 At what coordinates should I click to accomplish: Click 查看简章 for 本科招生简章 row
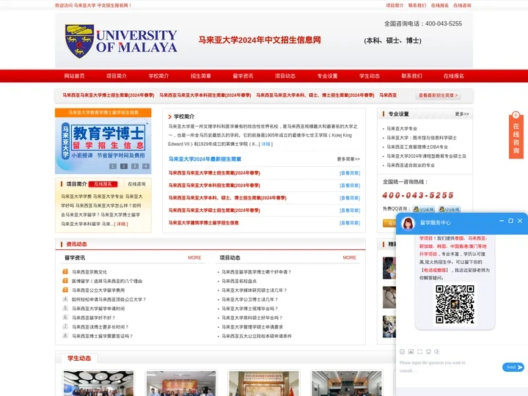click(350, 186)
